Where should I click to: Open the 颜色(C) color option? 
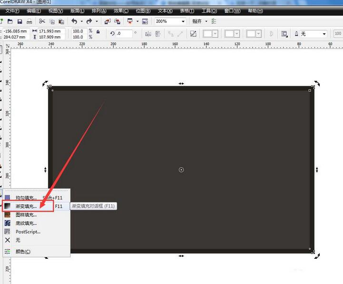tap(23, 251)
